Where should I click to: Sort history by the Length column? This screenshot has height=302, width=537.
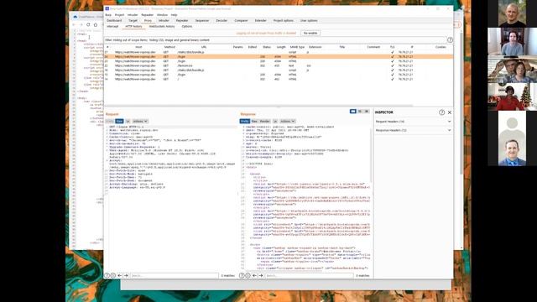281,47
